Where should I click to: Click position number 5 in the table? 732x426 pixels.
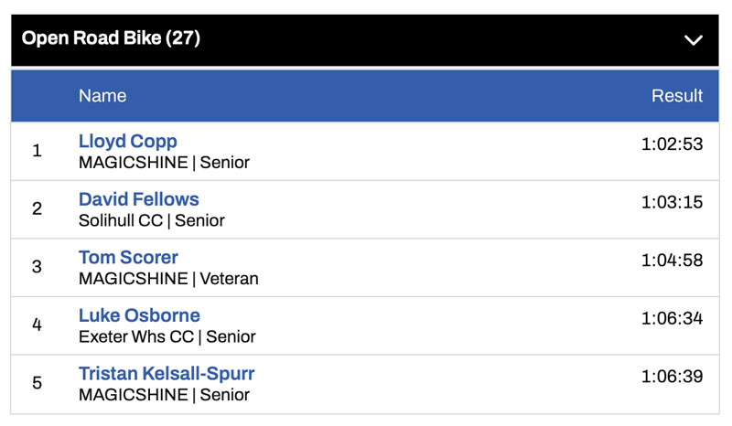[37, 383]
